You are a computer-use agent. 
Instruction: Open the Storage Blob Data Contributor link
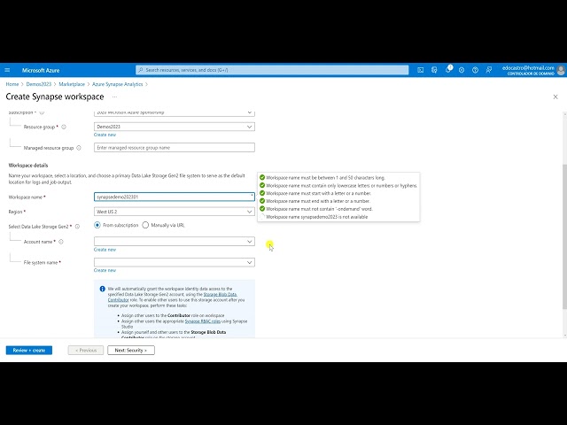click(x=220, y=295)
